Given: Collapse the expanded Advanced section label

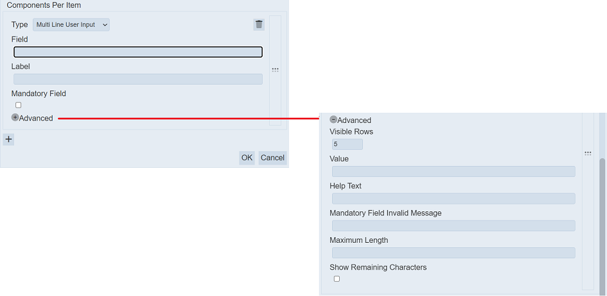Looking at the screenshot, I should 354,120.
